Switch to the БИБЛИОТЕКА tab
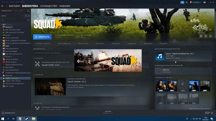Screen dimensions: 216x121 pyautogui.click(x=30, y=6)
